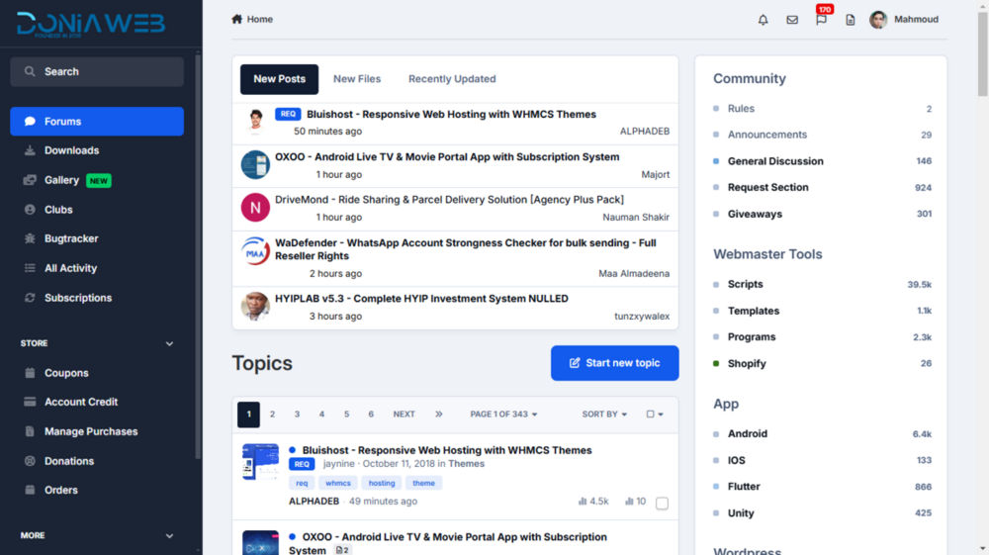The height and width of the screenshot is (555, 989).
Task: Click the MAA avatar beside WaDefender post
Action: (x=255, y=251)
